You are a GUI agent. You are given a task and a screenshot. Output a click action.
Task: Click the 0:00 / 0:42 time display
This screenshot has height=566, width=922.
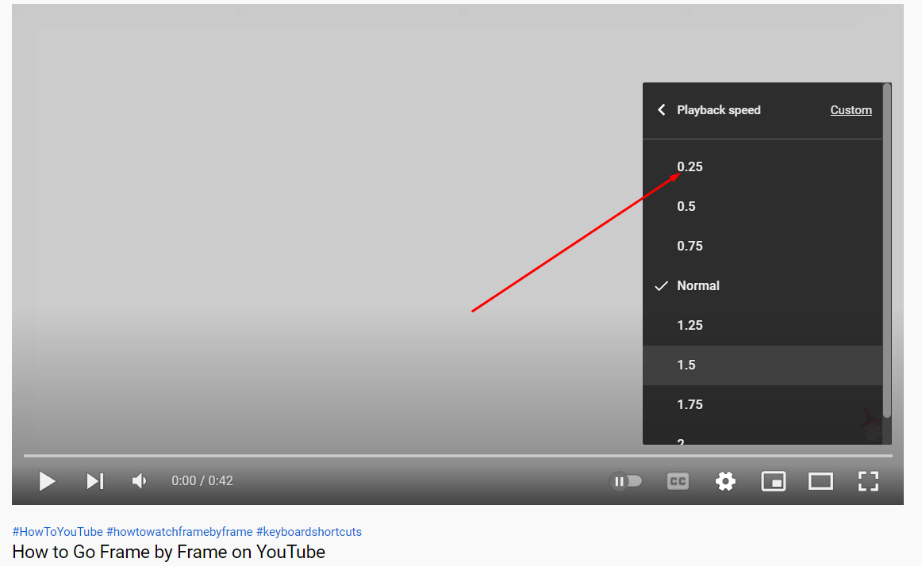(x=202, y=480)
